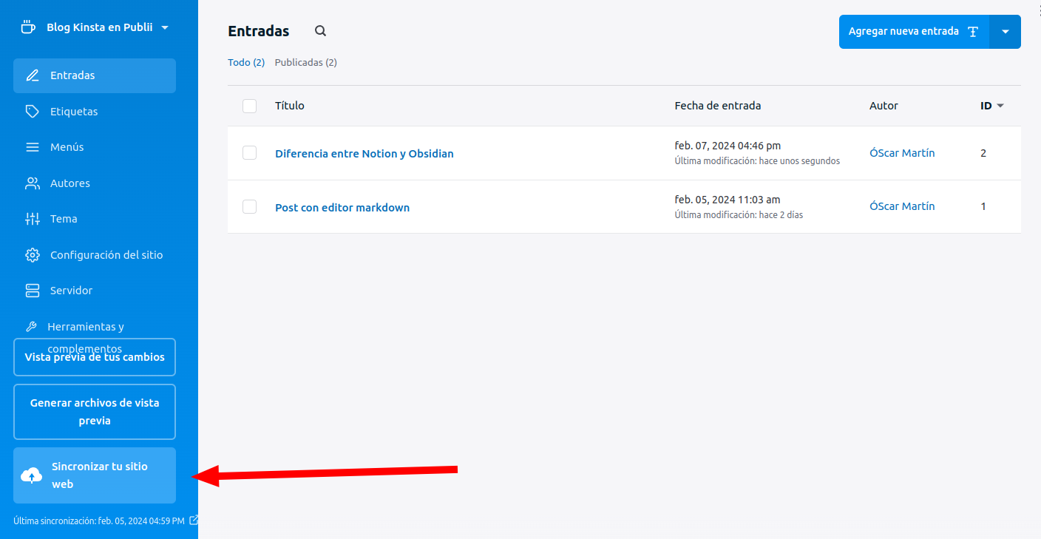Click the search magnifier icon beside Entradas
This screenshot has width=1041, height=539.
click(x=320, y=31)
